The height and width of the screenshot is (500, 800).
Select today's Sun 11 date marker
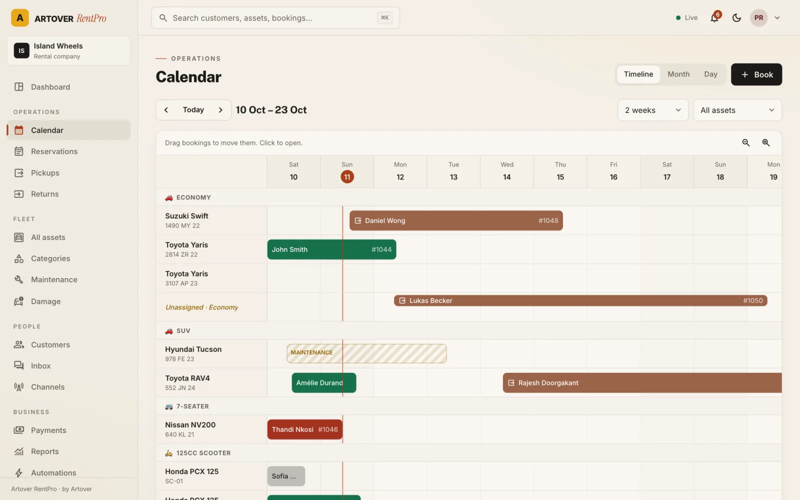point(347,177)
